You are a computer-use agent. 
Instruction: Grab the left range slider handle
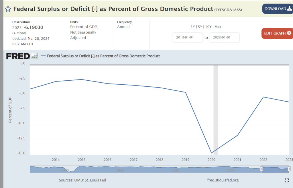[x=261, y=169]
